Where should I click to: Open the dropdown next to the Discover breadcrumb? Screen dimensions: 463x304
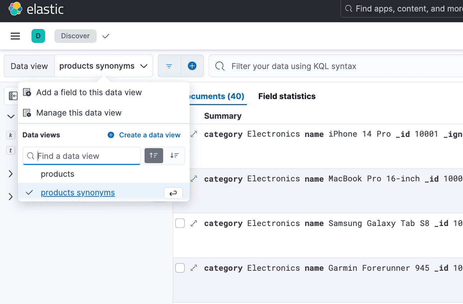(106, 36)
